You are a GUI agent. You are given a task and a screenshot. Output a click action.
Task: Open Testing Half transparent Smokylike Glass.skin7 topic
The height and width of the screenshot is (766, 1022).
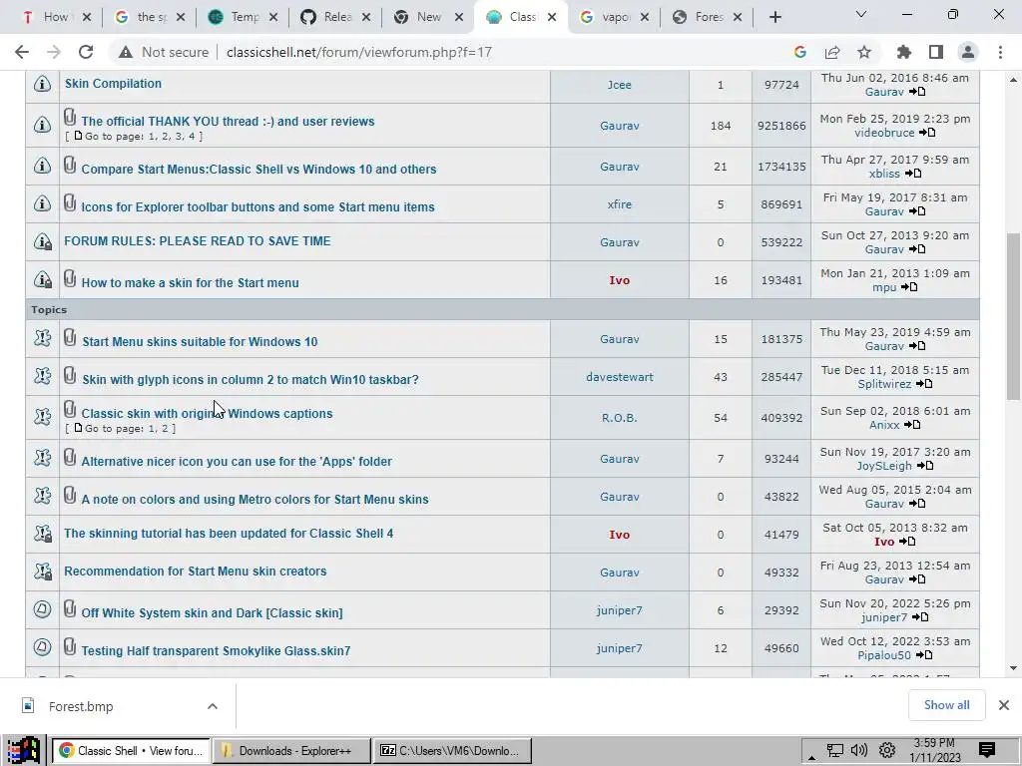coord(216,650)
